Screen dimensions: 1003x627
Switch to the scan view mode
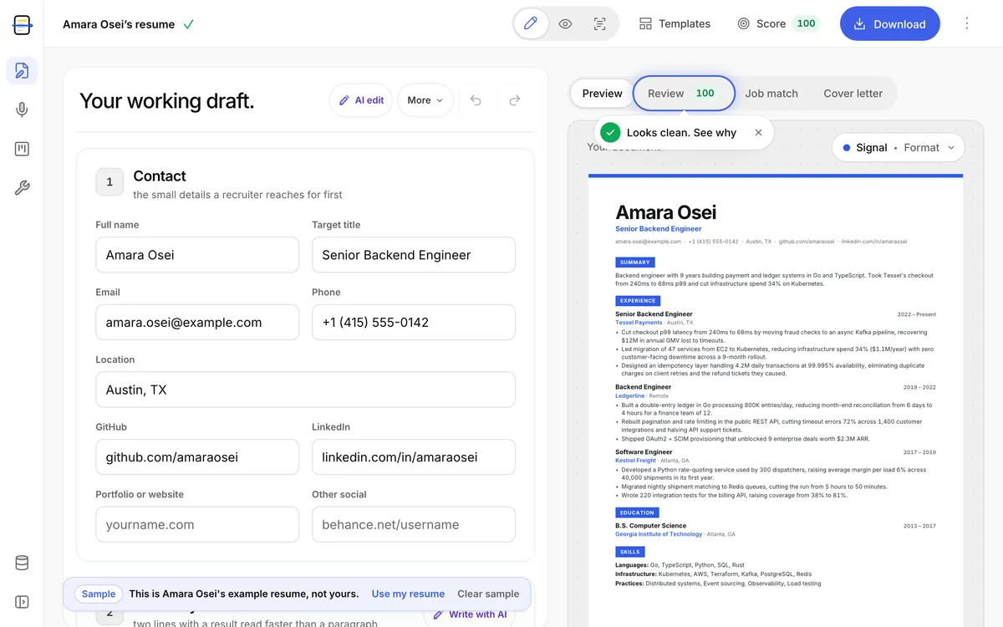[599, 23]
